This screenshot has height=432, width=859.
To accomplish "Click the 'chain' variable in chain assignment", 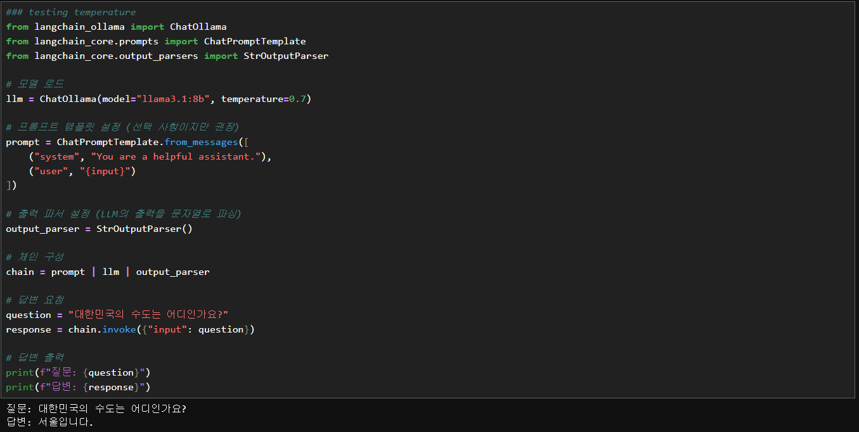I will (x=20, y=272).
